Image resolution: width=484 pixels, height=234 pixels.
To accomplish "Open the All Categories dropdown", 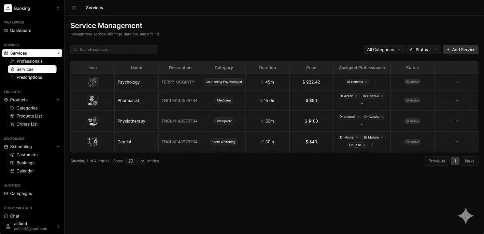I will [384, 50].
